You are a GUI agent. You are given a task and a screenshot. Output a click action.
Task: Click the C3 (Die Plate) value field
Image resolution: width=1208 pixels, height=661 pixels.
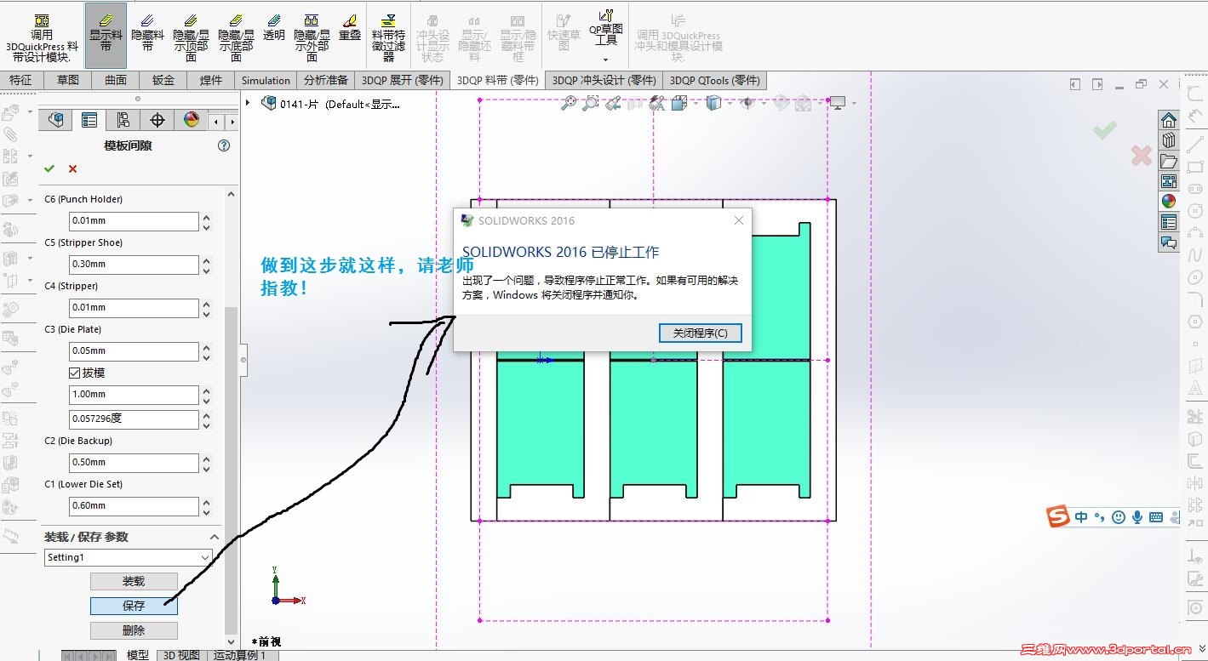135,351
